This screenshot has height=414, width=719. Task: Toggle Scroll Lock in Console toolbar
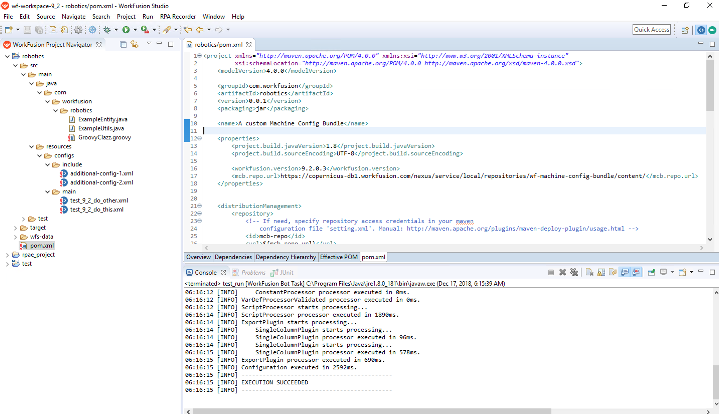[x=601, y=272]
